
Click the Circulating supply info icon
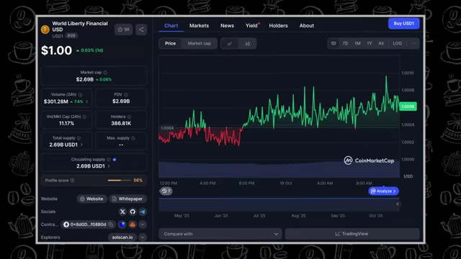click(x=109, y=160)
